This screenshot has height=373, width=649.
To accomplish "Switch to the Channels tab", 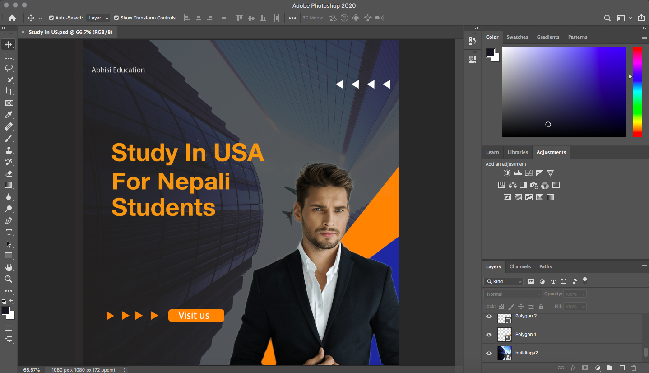I will tap(520, 266).
